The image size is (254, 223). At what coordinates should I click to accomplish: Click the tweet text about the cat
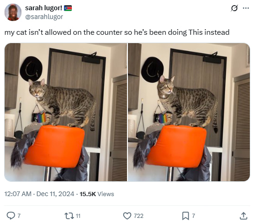tap(117, 32)
